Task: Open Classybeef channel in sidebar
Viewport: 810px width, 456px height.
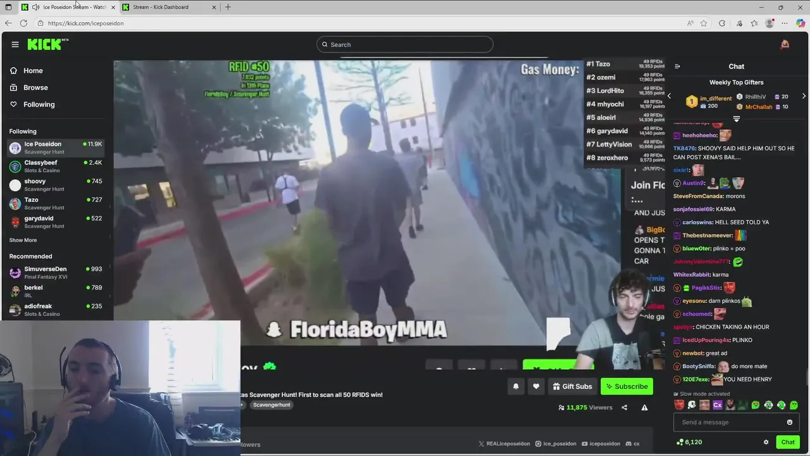Action: pyautogui.click(x=56, y=166)
